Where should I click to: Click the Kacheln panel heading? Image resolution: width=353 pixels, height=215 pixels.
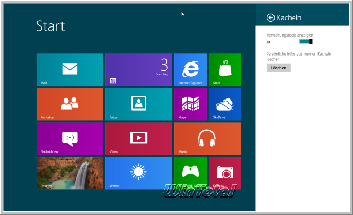pos(289,17)
